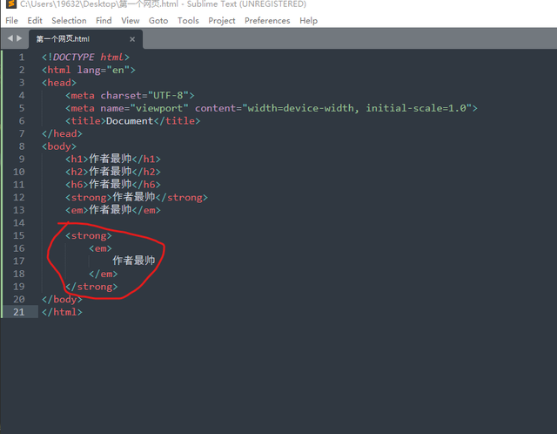
Task: Click the opening em tag on line 16
Action: [x=101, y=248]
